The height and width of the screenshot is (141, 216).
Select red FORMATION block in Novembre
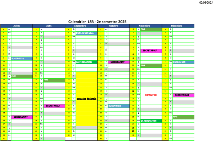click(151, 95)
